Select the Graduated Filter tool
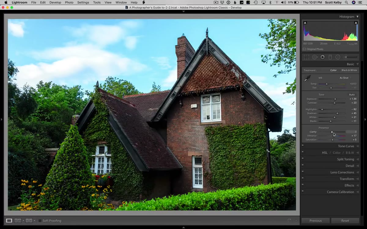 pos(330,57)
